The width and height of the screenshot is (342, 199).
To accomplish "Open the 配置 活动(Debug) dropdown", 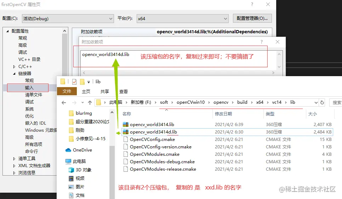I will click(x=68, y=18).
